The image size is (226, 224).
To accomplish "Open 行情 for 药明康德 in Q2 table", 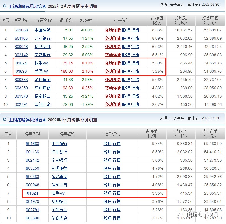I will tap(135, 88).
